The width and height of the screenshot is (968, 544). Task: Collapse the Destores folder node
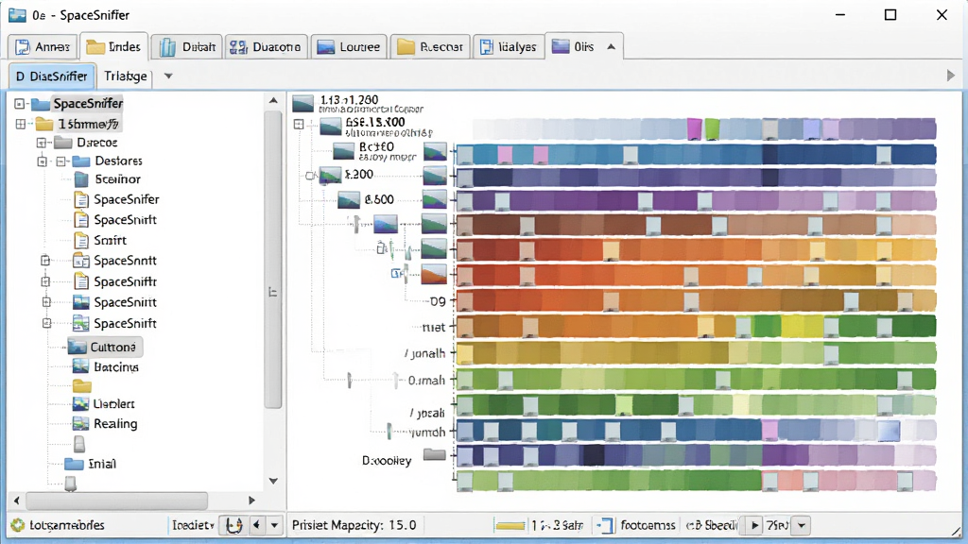click(60, 161)
